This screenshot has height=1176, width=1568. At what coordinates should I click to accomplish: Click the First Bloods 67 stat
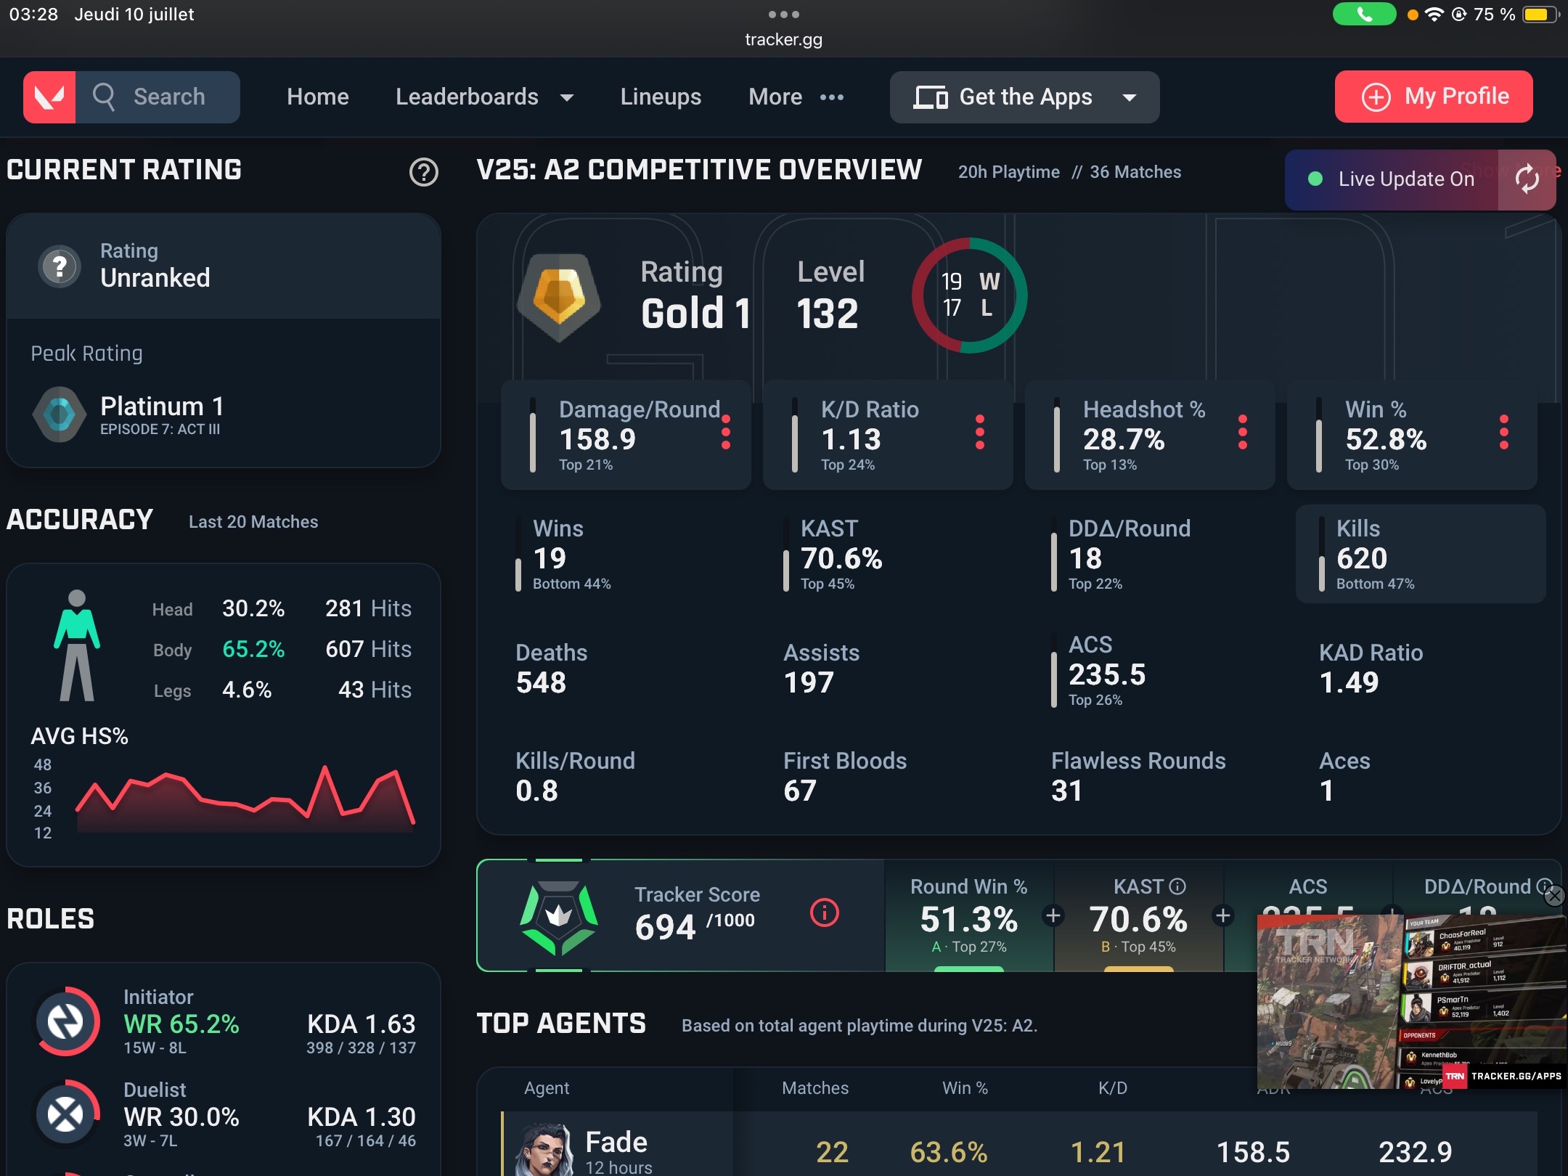tap(845, 777)
